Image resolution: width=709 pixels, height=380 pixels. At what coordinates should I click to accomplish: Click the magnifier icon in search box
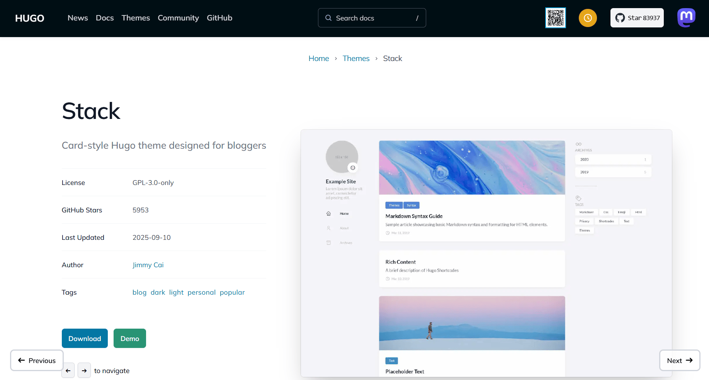(328, 18)
